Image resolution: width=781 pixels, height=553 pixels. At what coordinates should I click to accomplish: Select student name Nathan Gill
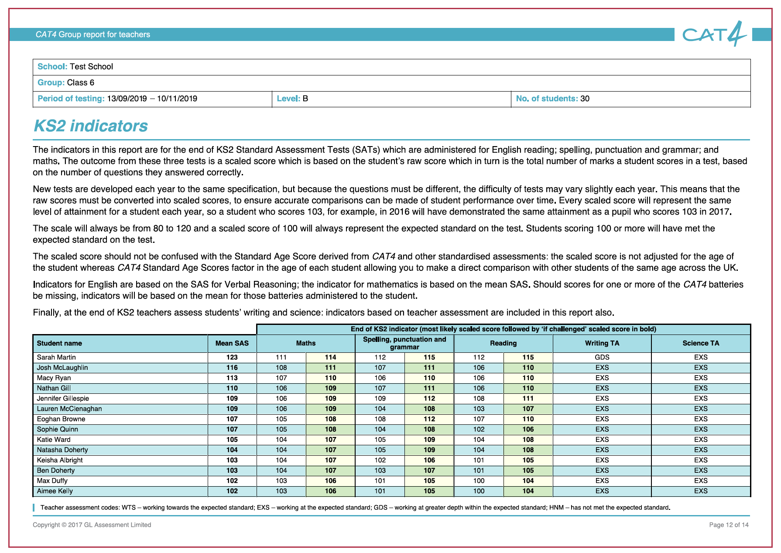pyautogui.click(x=54, y=388)
